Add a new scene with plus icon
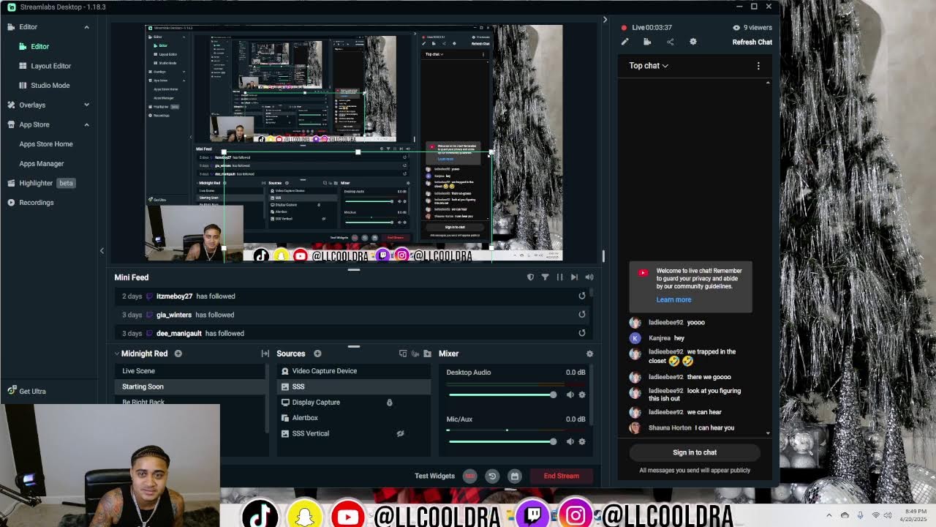 178,354
